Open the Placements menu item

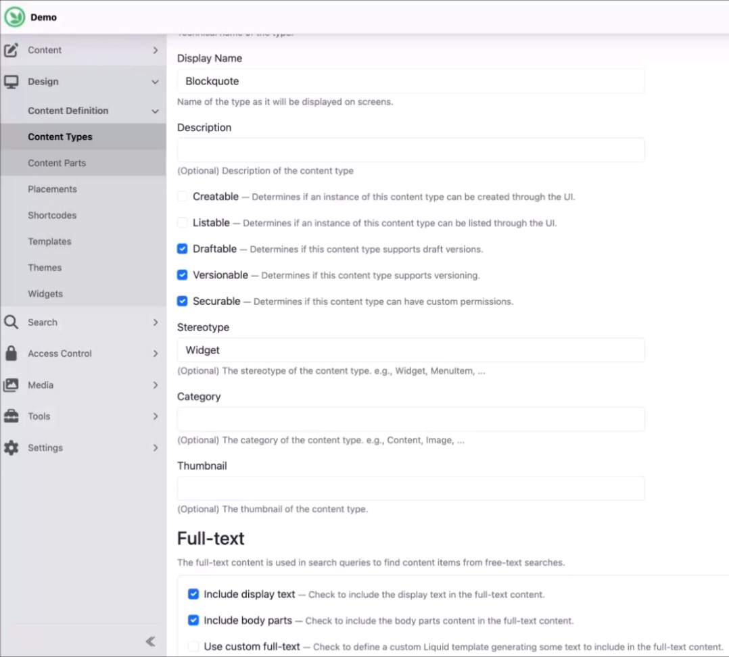[x=83, y=189]
